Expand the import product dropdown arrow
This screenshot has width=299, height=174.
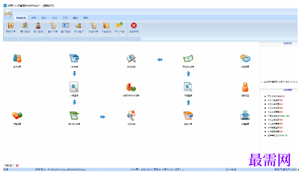click(x=119, y=35)
